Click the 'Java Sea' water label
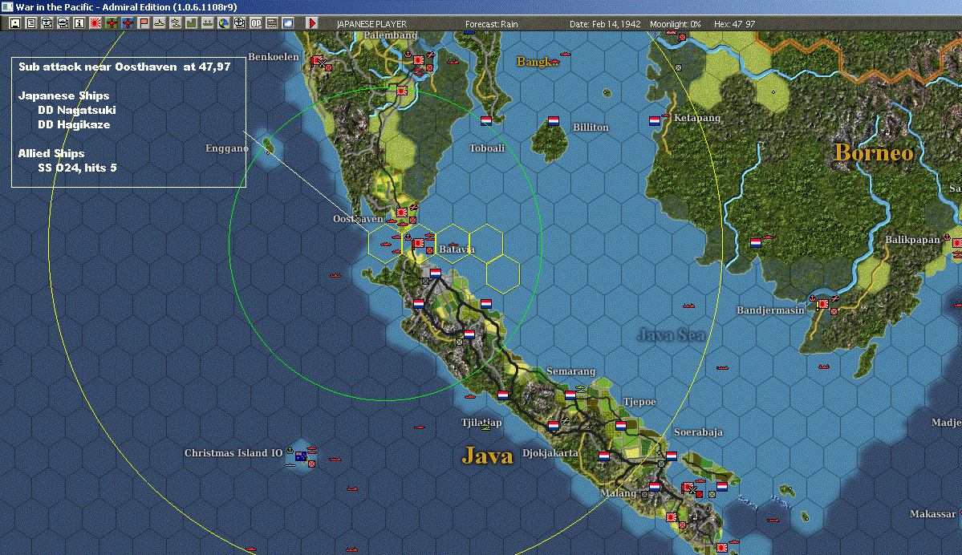 click(x=672, y=334)
